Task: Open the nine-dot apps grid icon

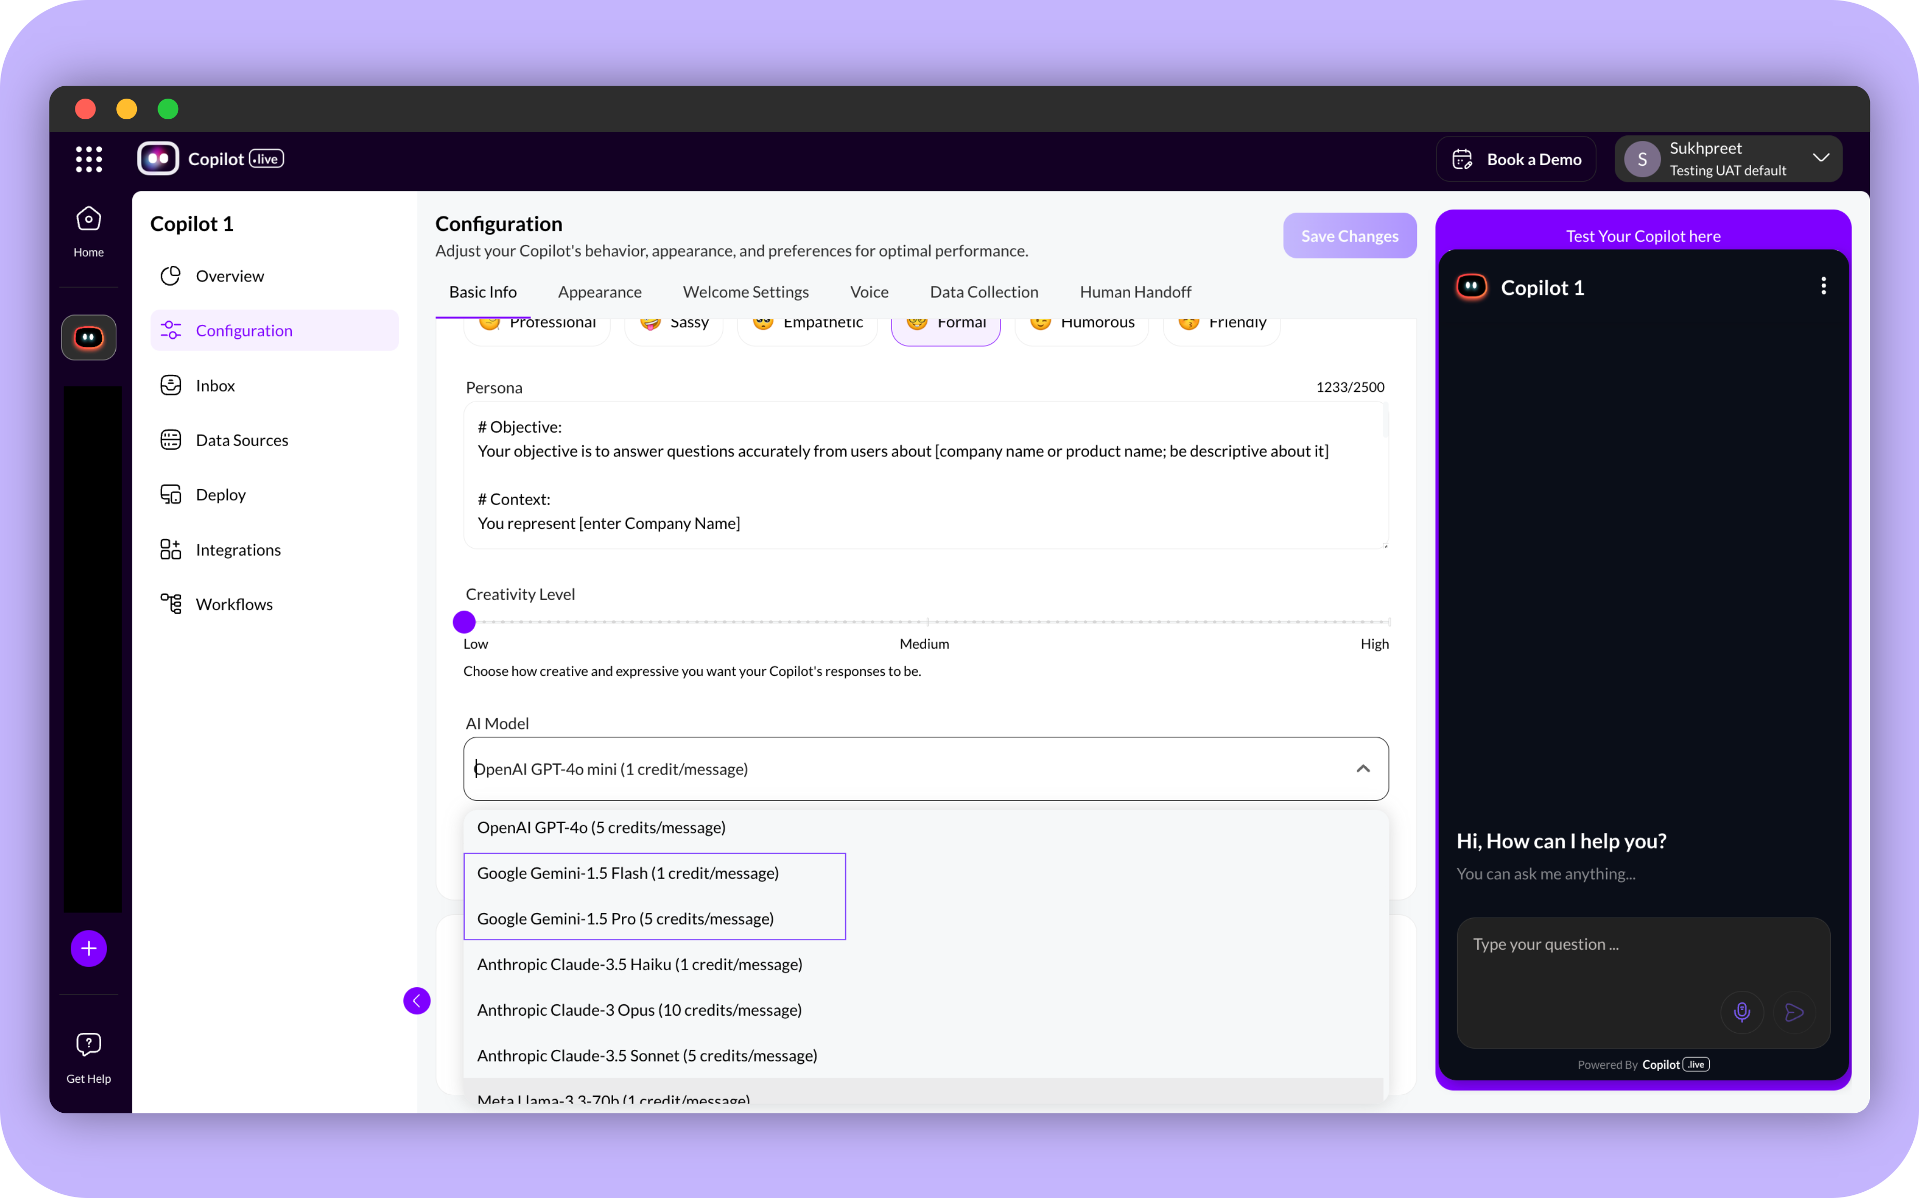Action: click(x=89, y=159)
